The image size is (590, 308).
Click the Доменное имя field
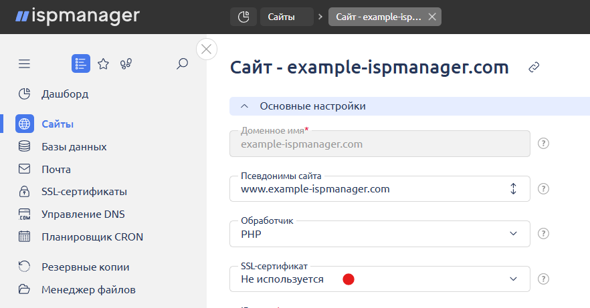click(x=380, y=144)
